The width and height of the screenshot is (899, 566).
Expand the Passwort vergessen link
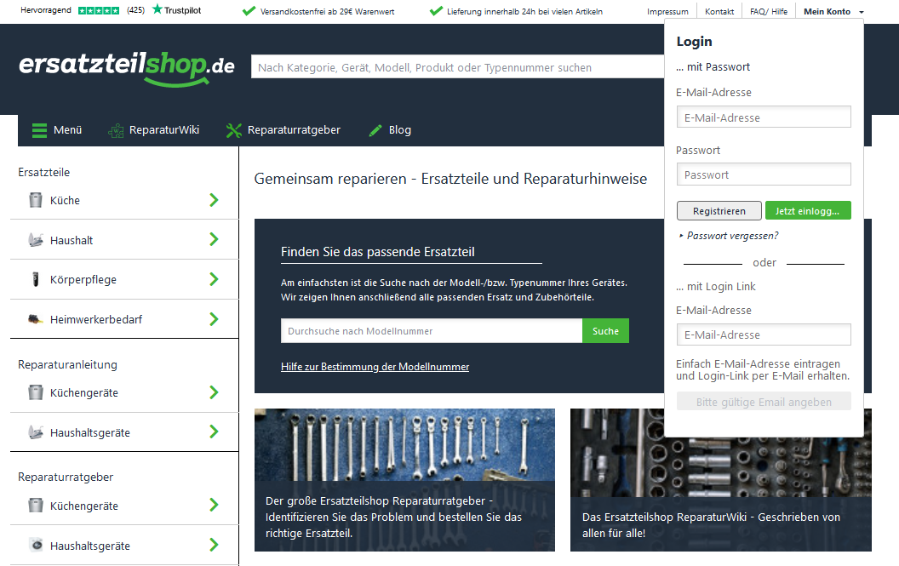point(731,236)
